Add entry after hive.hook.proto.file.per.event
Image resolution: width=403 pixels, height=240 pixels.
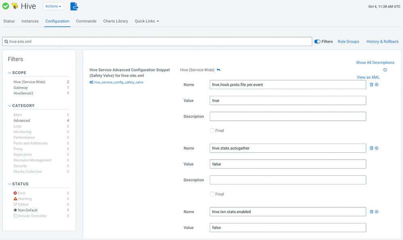pyautogui.click(x=376, y=84)
